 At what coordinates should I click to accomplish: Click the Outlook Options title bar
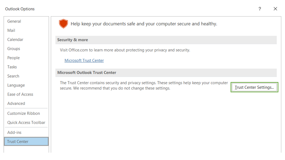[x=110, y=9]
